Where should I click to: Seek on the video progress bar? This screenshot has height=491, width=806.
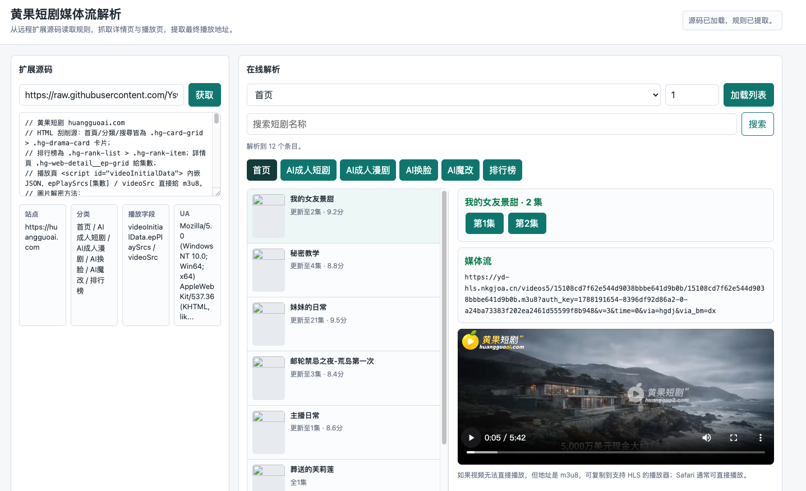[x=616, y=452]
